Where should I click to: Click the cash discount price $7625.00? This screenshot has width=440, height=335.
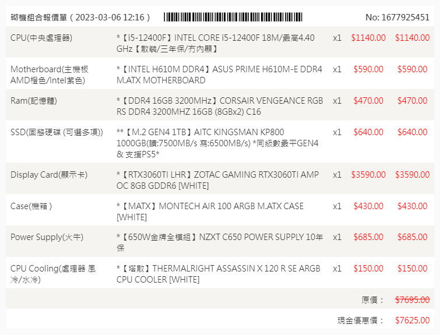coord(412,320)
